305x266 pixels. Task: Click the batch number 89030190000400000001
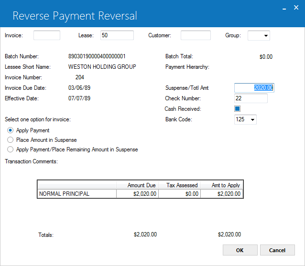(x=97, y=56)
